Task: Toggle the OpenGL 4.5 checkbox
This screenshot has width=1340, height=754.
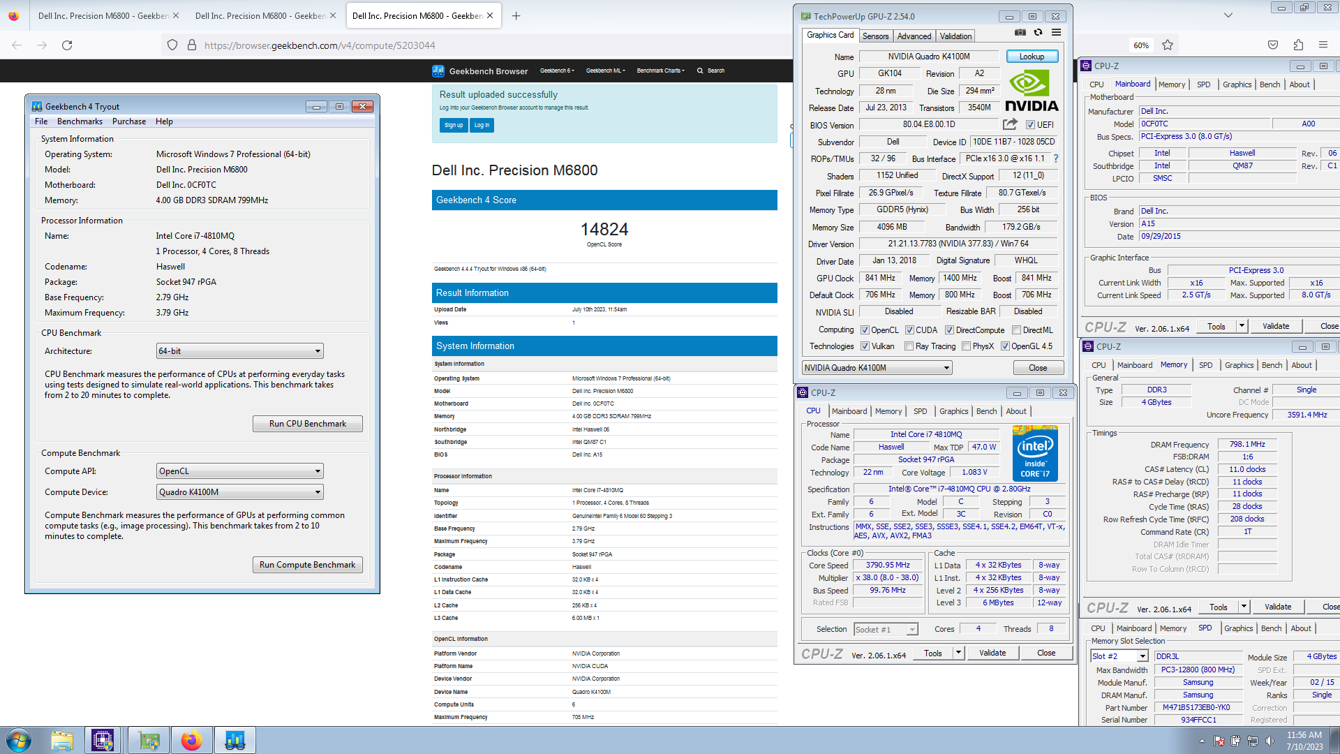Action: (1005, 346)
